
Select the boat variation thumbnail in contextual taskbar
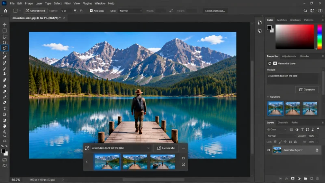[162, 162]
